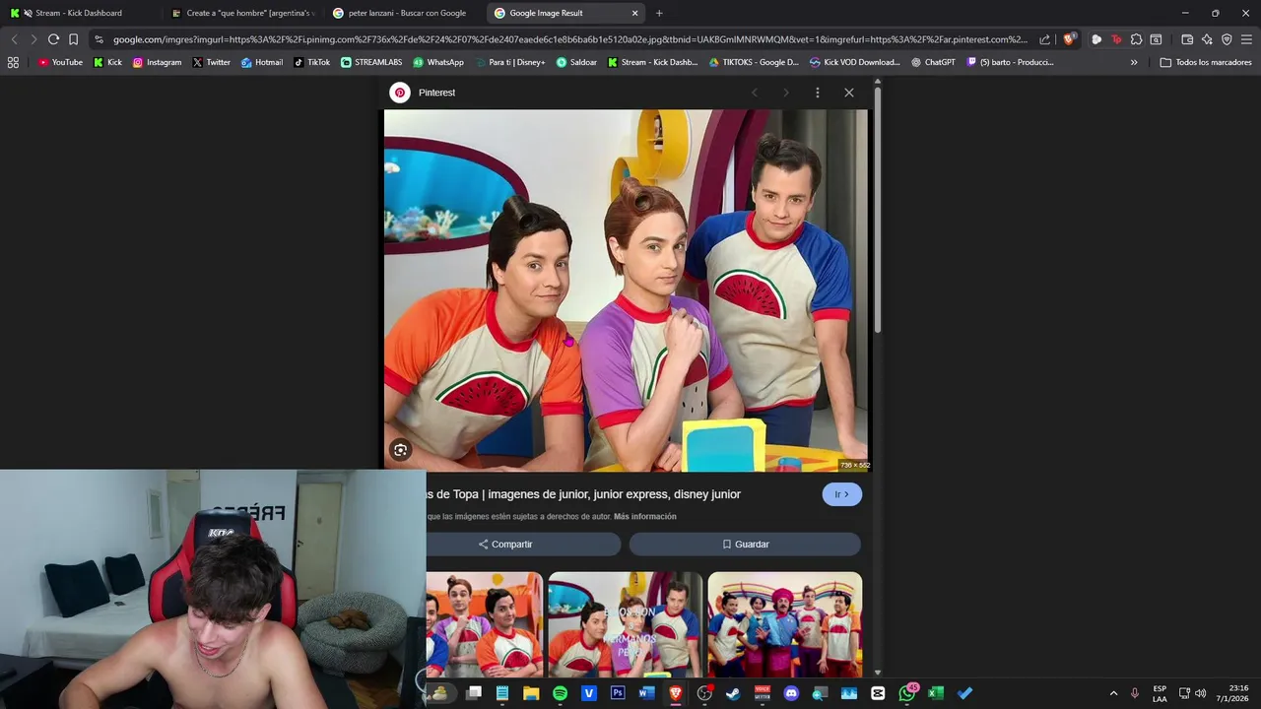
Task: Click the blue Ir button
Action: (841, 494)
